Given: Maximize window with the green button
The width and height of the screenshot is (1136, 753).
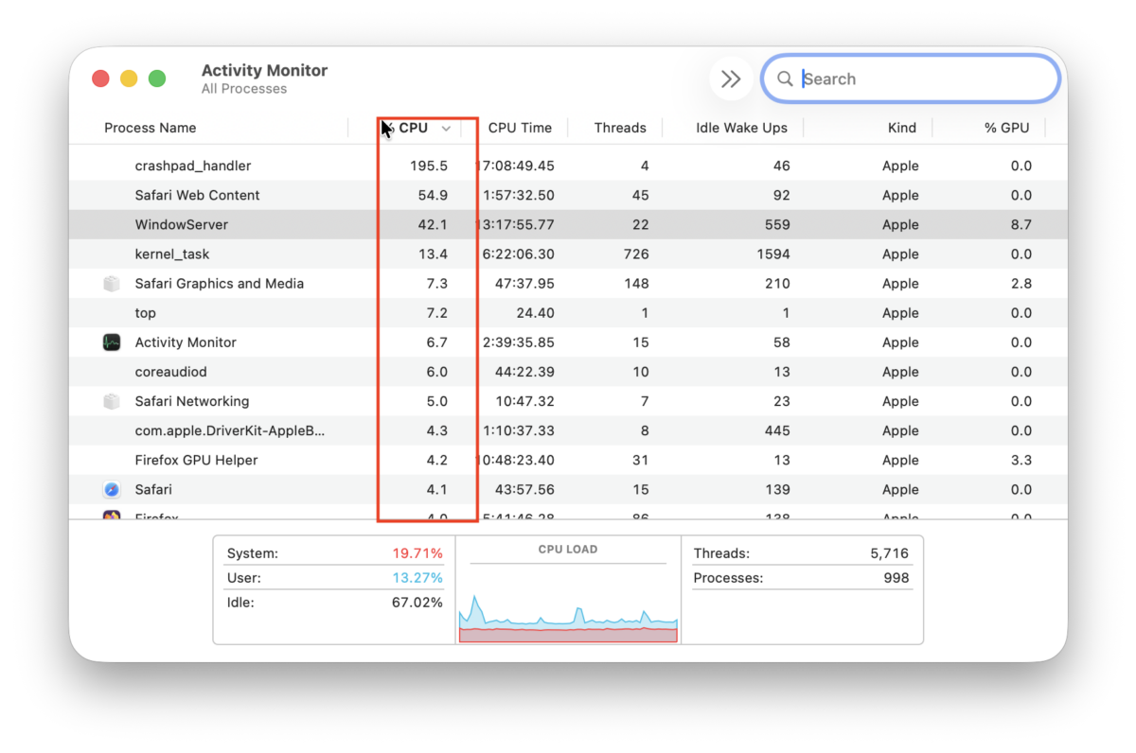Looking at the screenshot, I should pyautogui.click(x=157, y=79).
